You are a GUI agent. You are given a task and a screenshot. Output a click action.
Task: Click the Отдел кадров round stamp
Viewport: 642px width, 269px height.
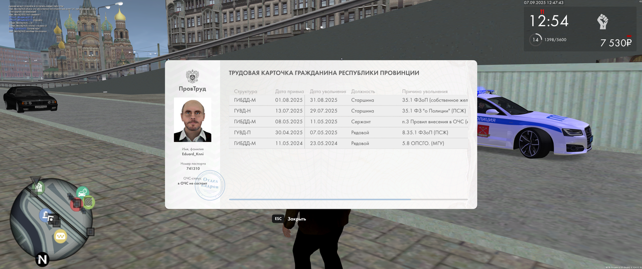click(x=210, y=185)
